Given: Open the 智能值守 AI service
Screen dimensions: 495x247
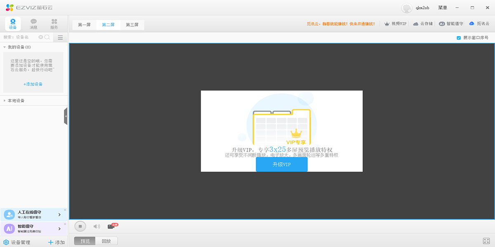Looking at the screenshot, I should (451, 23).
